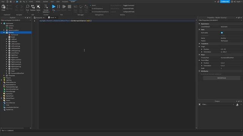Click the Filter workspace search field
This screenshot has width=243, height=136.
coord(16,20)
